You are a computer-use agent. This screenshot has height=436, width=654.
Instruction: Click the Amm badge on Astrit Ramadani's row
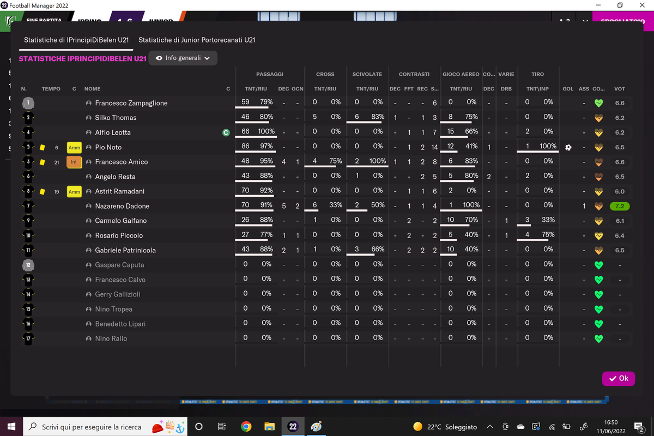pyautogui.click(x=74, y=191)
